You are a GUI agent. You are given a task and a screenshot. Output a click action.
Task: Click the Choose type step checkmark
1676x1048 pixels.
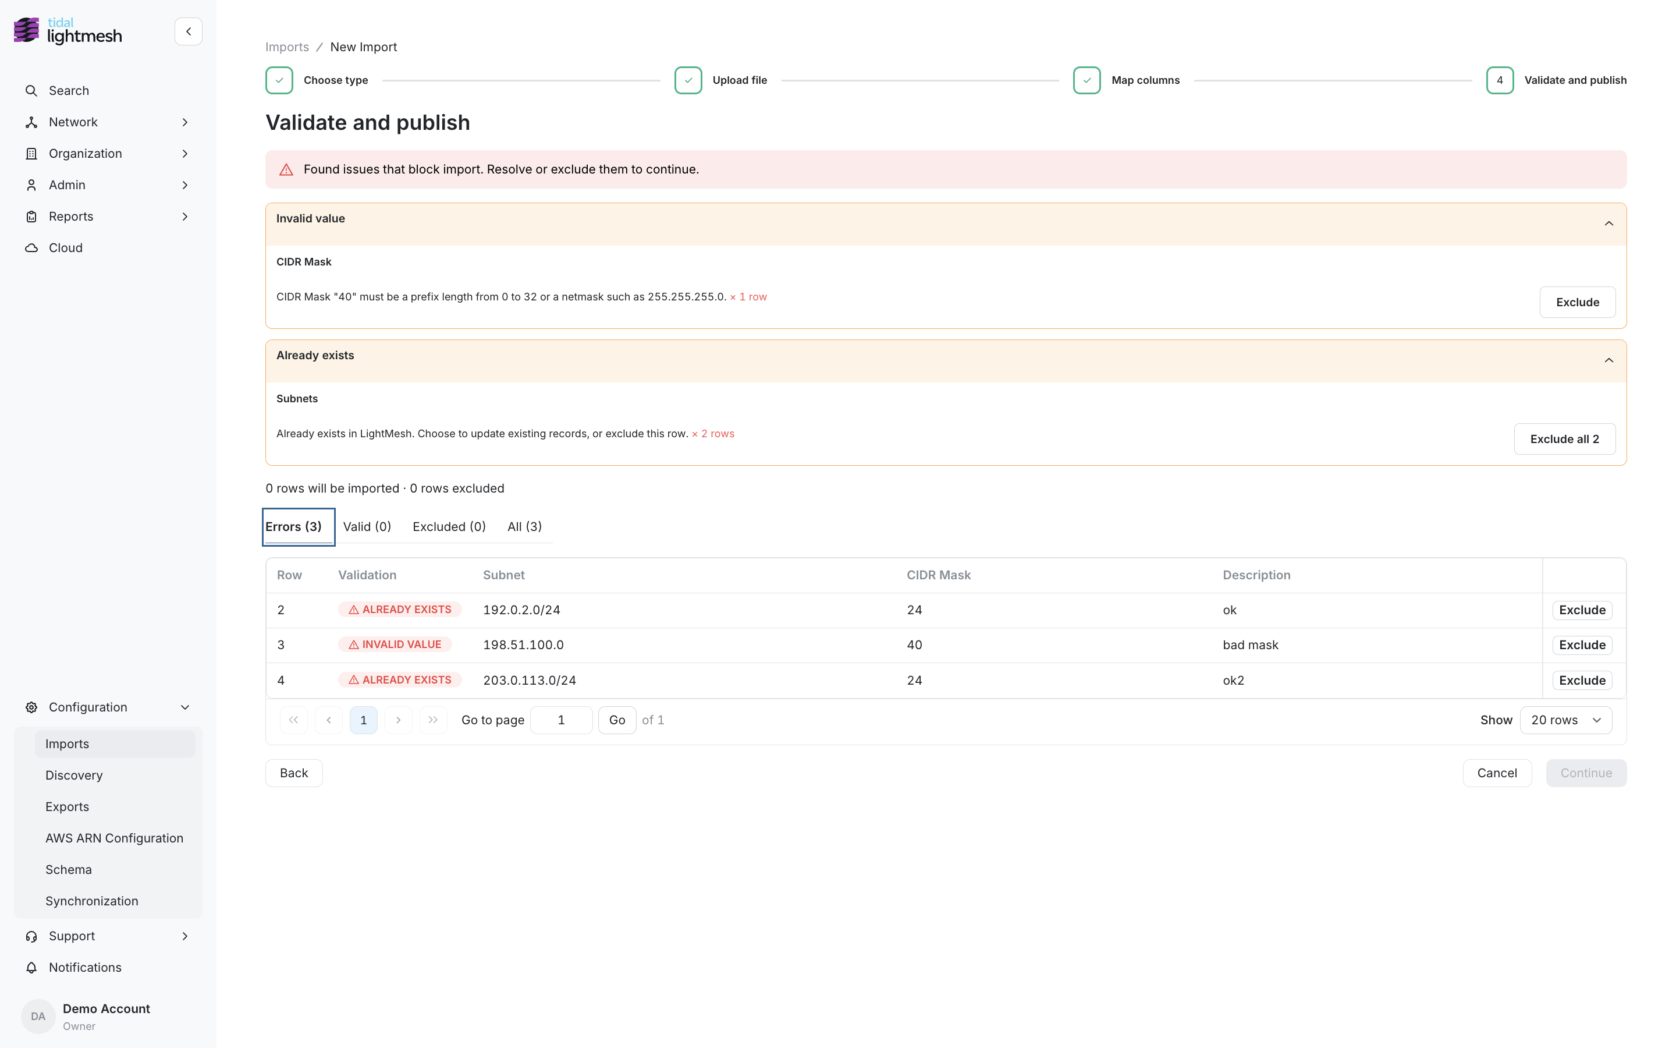coord(279,80)
